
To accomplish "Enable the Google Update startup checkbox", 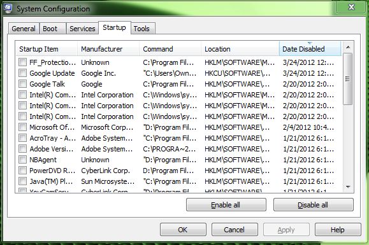I will [22, 73].
